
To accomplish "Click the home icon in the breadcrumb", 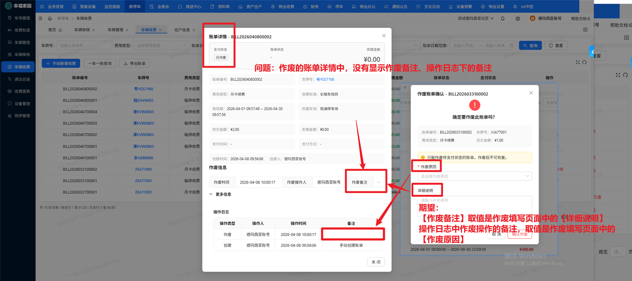I will tap(50, 18).
